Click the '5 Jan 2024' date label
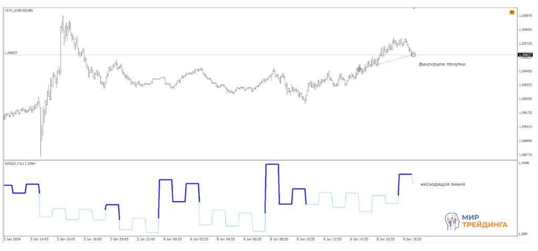The height and width of the screenshot is (251, 538). [11, 238]
